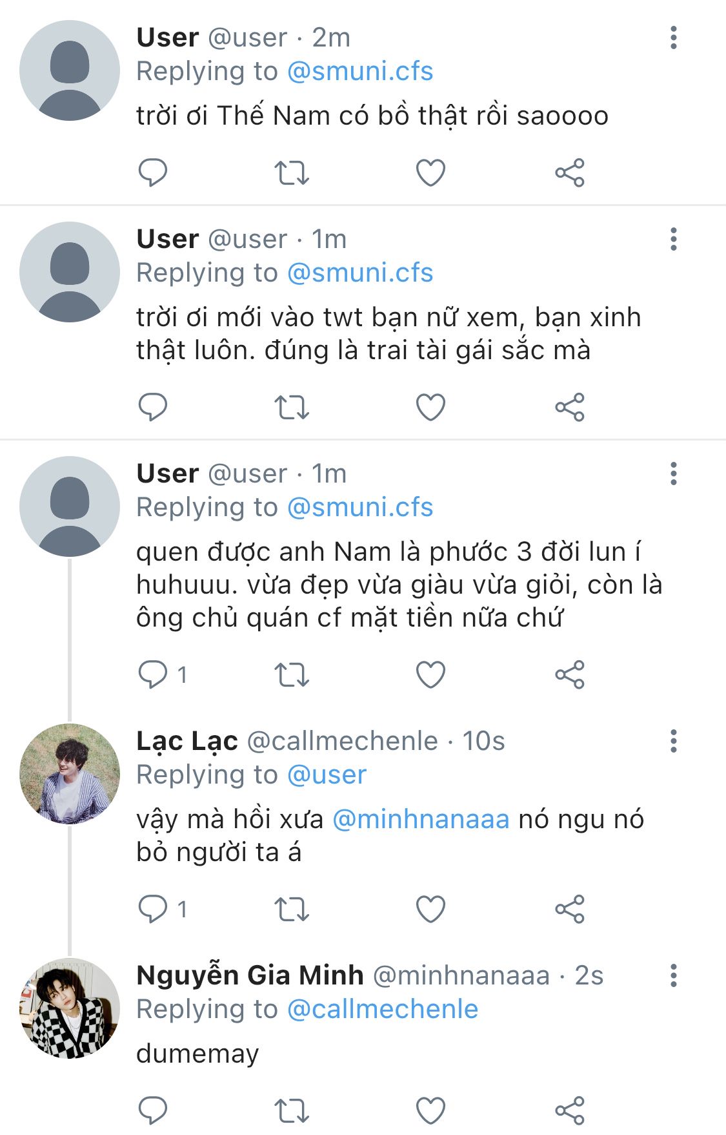Share Lạc Lạc's reply tweet
726x1135 pixels.
(x=569, y=910)
